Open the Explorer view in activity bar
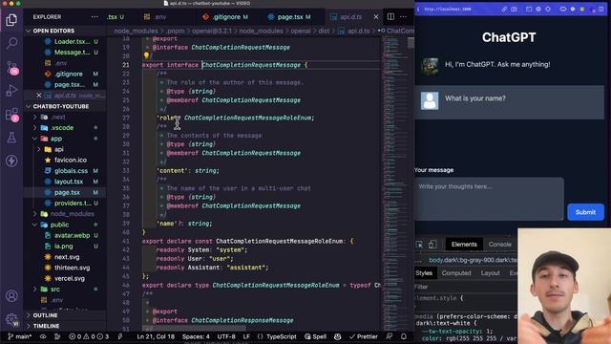This screenshot has height=344, width=611. tap(11, 19)
